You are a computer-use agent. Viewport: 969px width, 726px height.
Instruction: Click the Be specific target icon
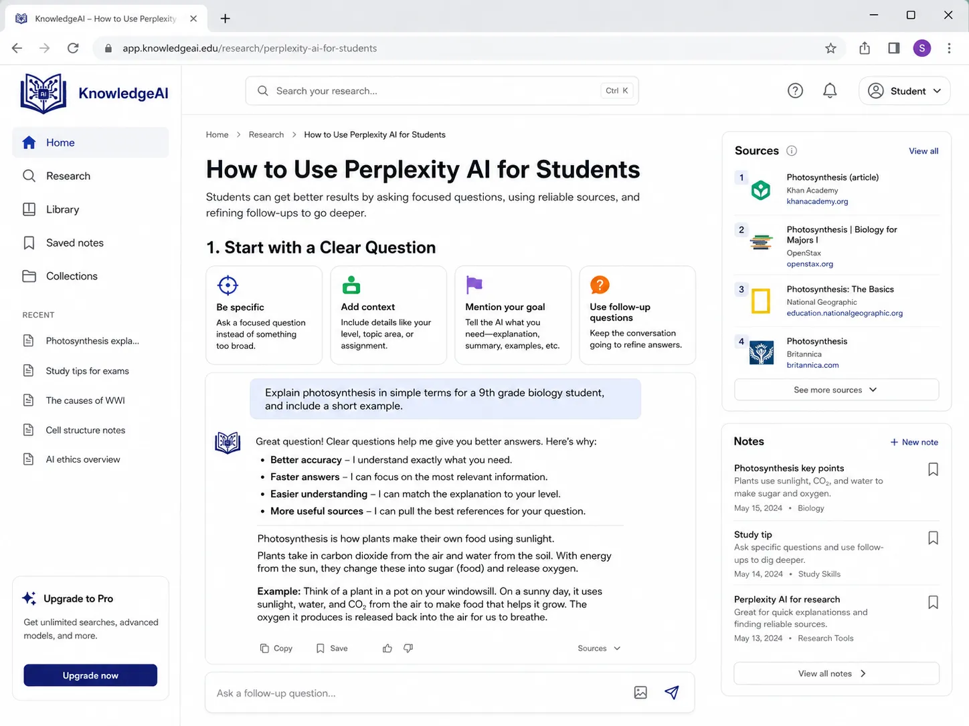pos(228,285)
